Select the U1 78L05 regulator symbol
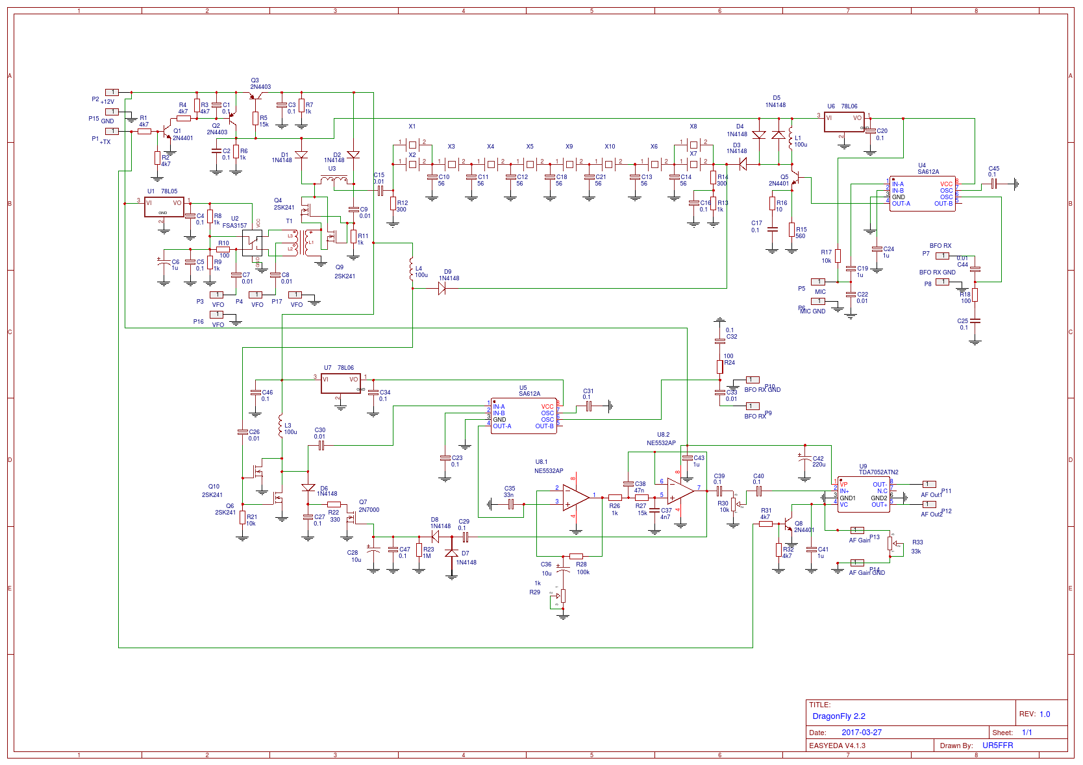This screenshot has width=1083, height=765. click(x=164, y=207)
